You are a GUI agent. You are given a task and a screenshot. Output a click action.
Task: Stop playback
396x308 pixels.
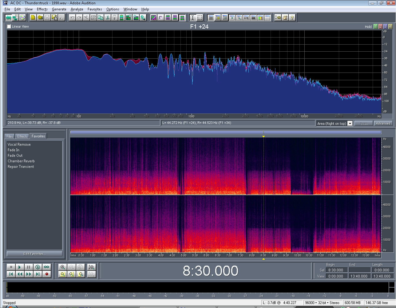(11, 267)
